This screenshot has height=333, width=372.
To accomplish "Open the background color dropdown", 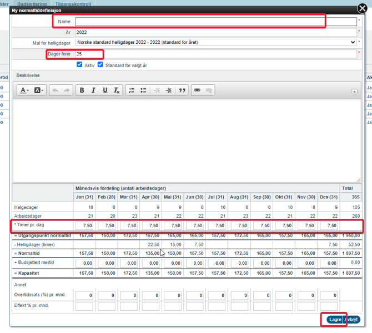I will point(39,90).
